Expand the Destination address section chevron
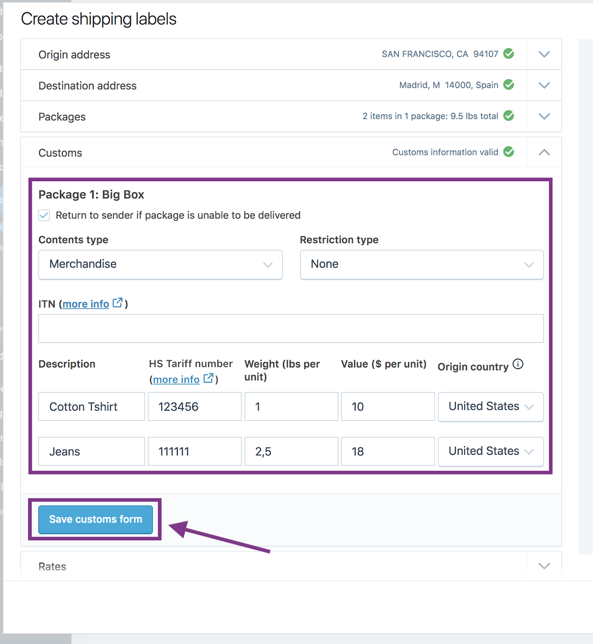Viewport: 593px width, 644px height. tap(544, 85)
